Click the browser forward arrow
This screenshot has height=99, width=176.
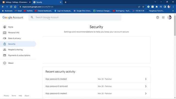(x=7, y=7)
